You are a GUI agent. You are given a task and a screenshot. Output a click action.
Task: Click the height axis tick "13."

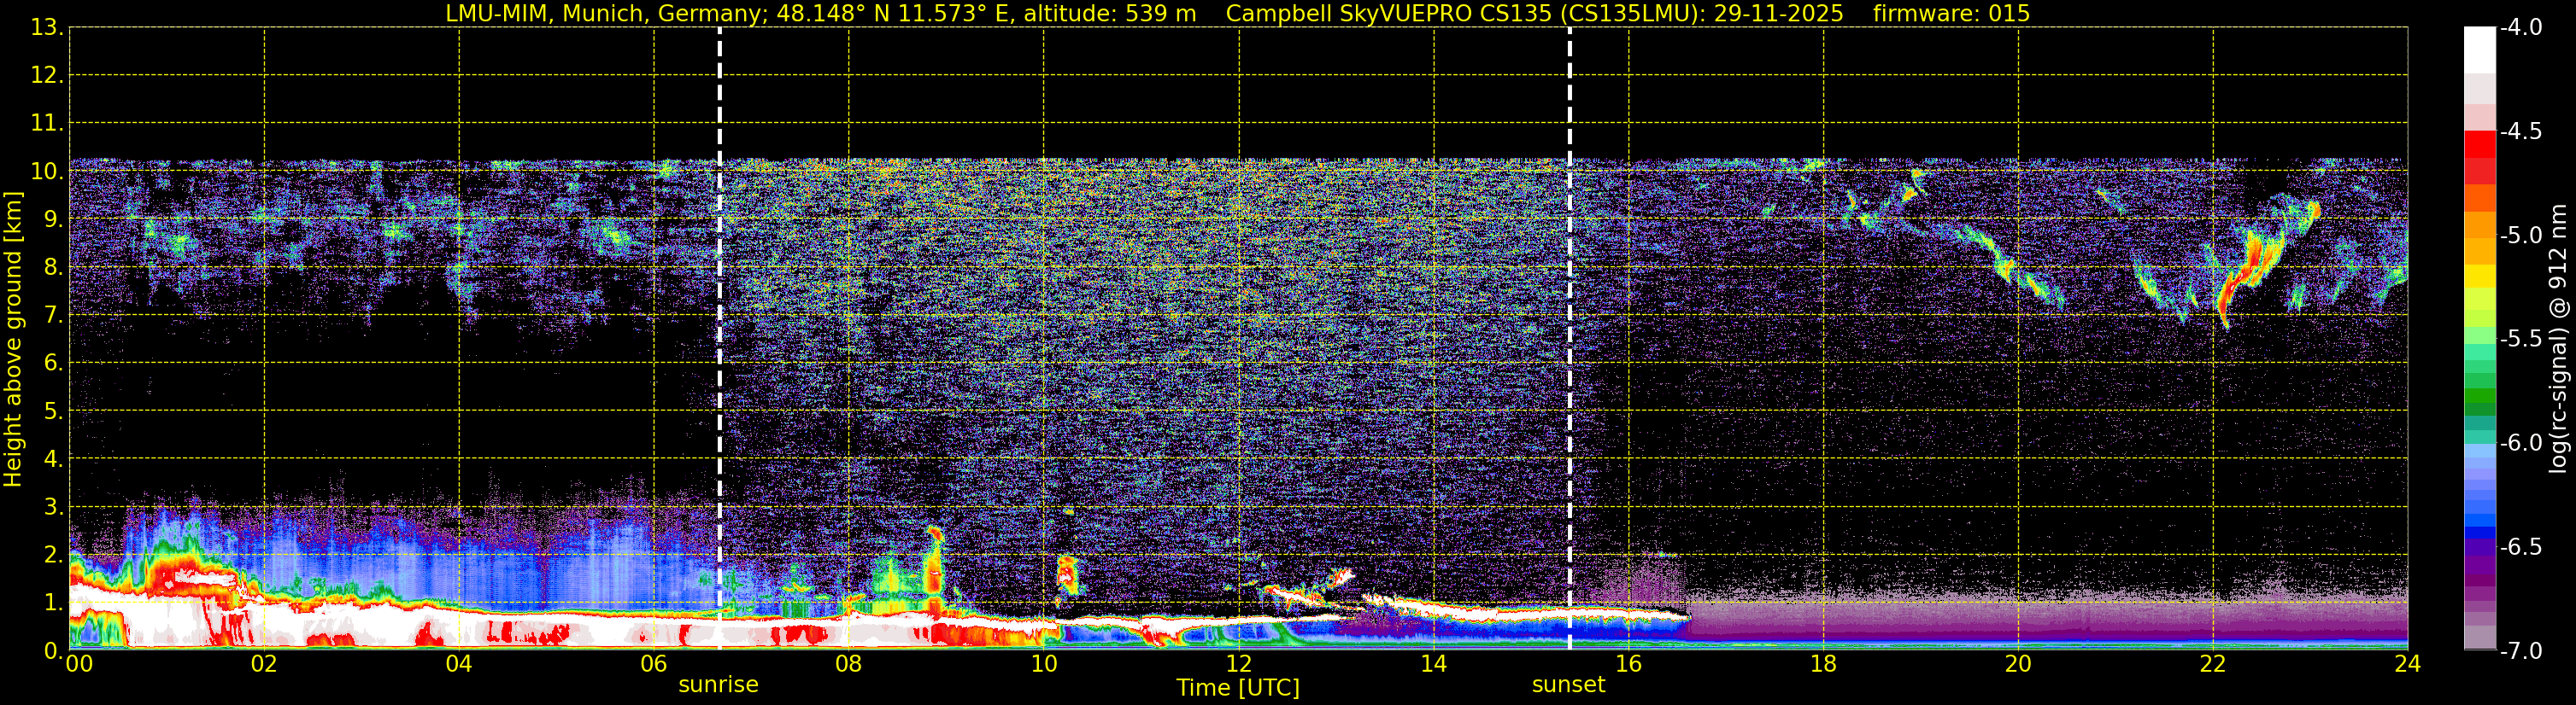(46, 28)
